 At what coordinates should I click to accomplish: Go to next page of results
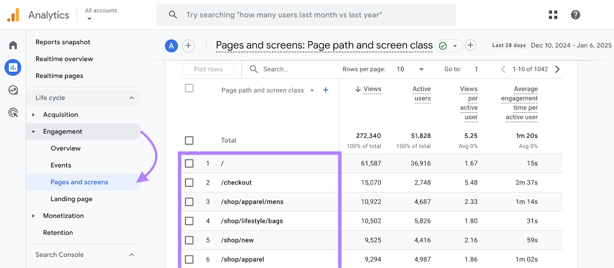558,69
